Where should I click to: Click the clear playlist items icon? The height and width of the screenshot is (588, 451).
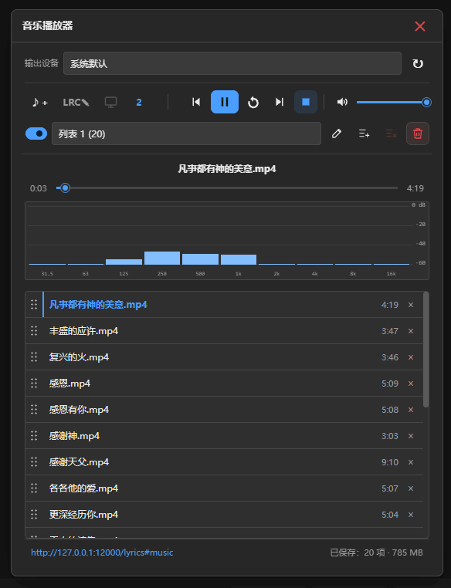[391, 133]
